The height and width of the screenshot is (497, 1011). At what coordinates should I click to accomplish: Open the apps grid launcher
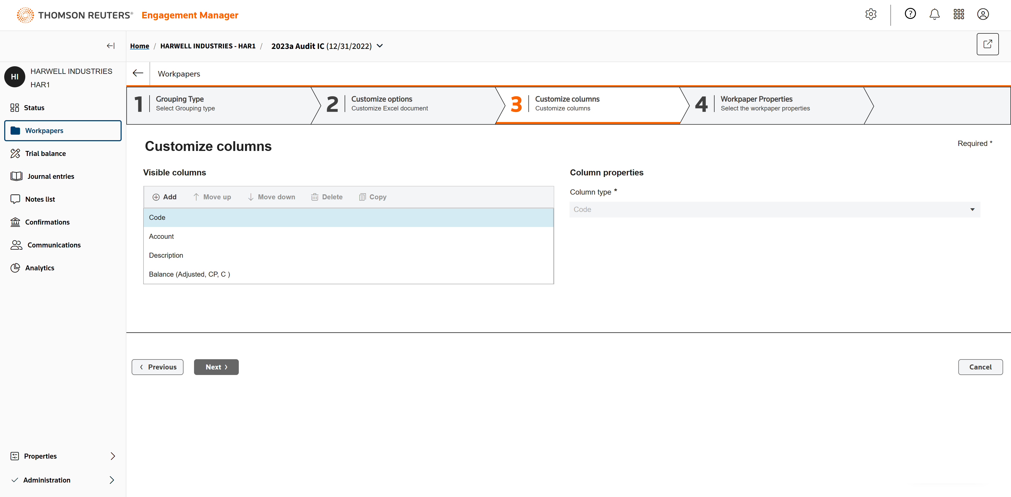958,14
